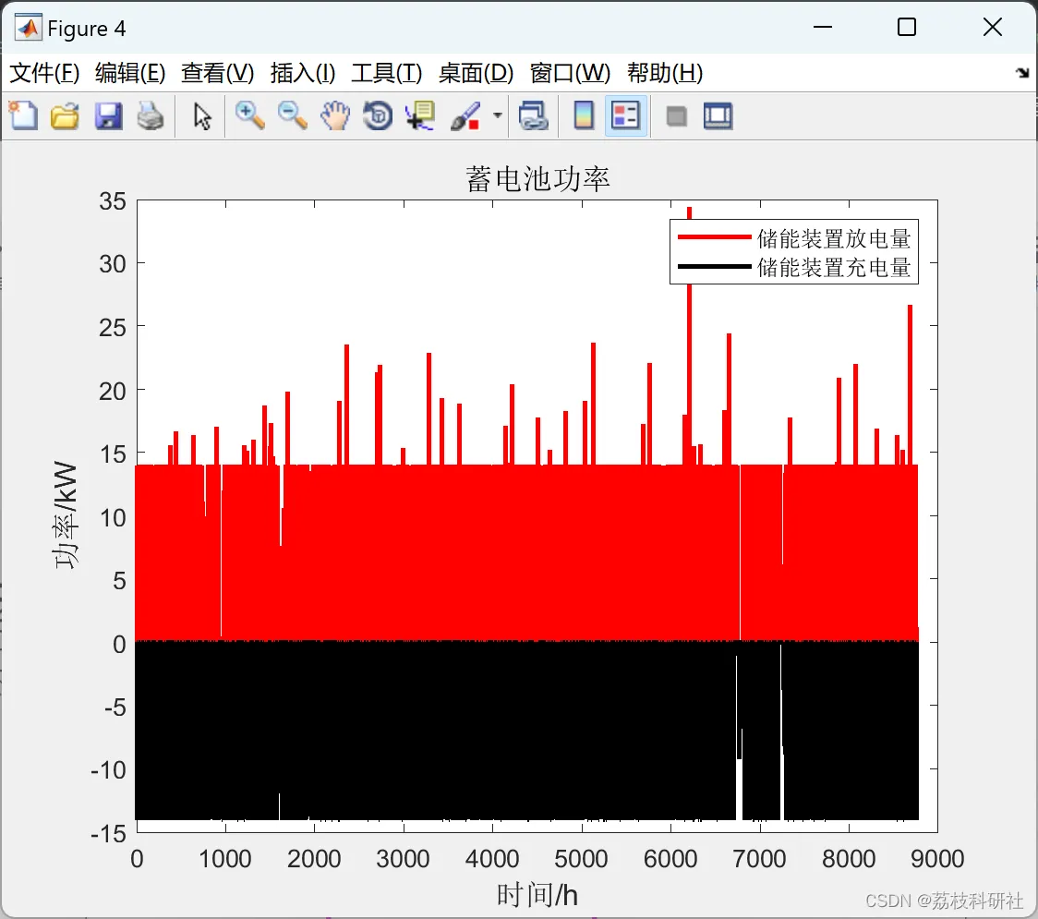Click the Link Plot icon
Viewport: 1038px width, 919px height.
(534, 115)
